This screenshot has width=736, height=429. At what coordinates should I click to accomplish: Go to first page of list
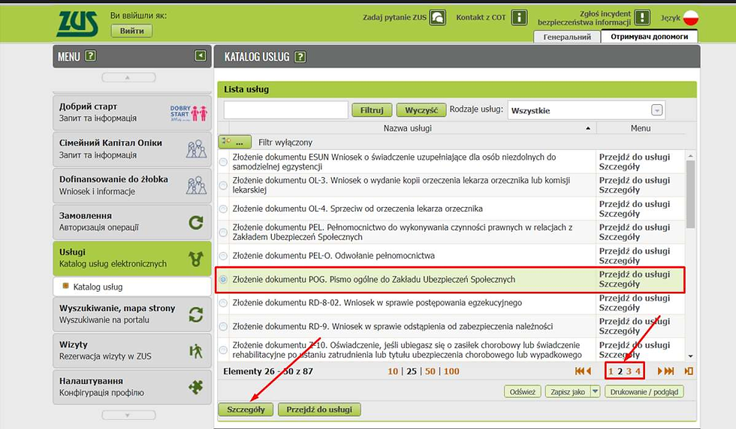click(x=579, y=370)
